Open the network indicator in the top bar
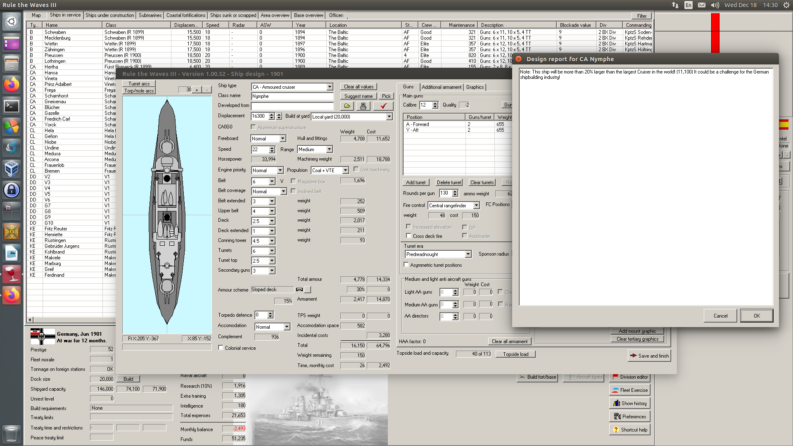 coord(675,5)
